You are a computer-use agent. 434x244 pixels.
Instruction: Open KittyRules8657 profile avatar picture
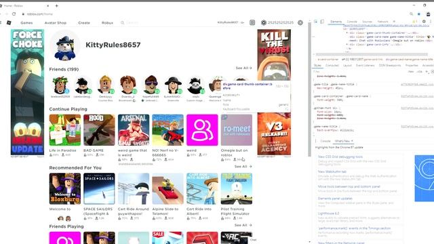(65, 45)
